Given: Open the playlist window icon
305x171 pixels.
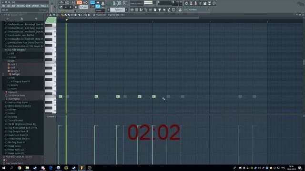Looking at the screenshot, I should 132,9.
